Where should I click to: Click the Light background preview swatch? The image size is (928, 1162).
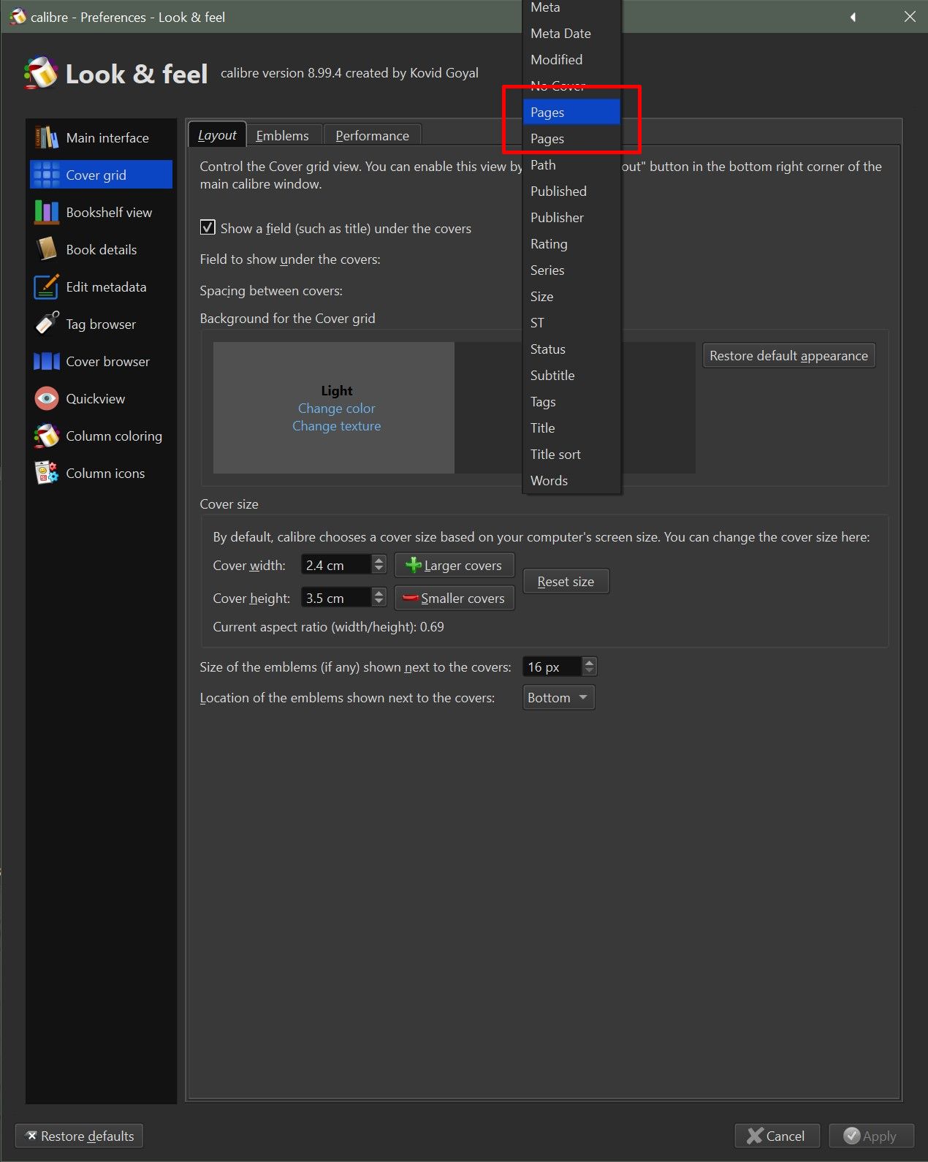tap(334, 408)
